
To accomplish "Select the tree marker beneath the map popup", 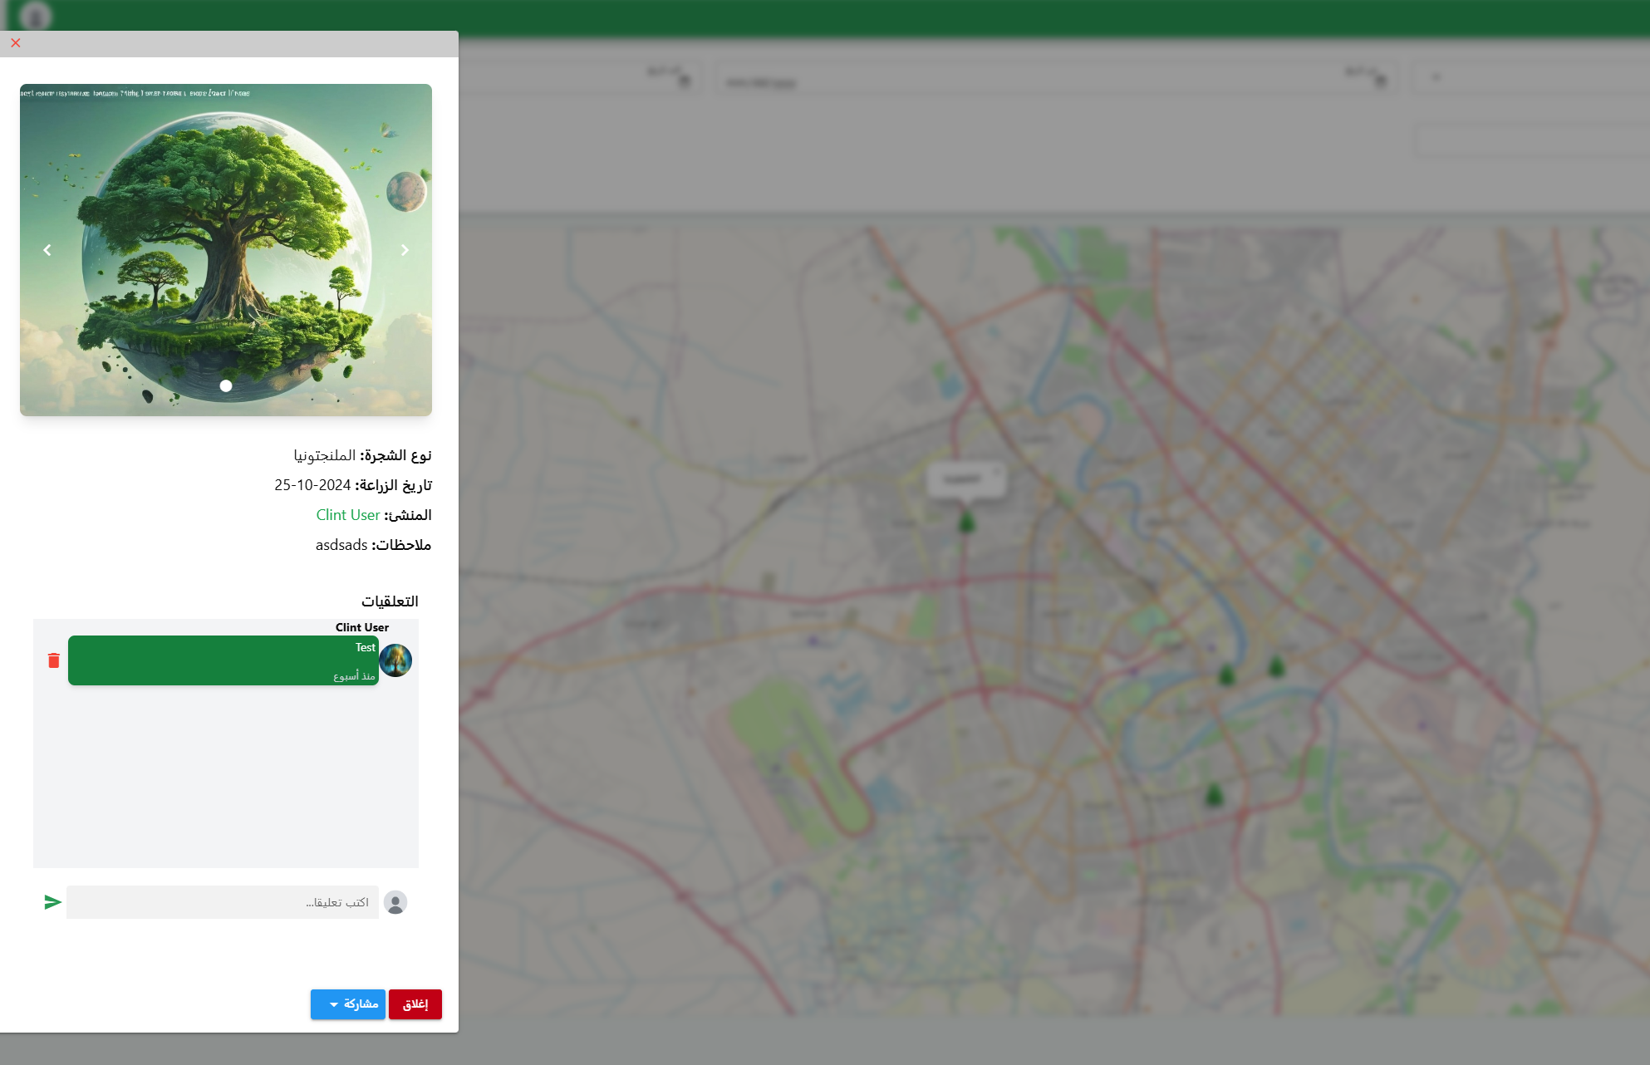I will tap(966, 523).
